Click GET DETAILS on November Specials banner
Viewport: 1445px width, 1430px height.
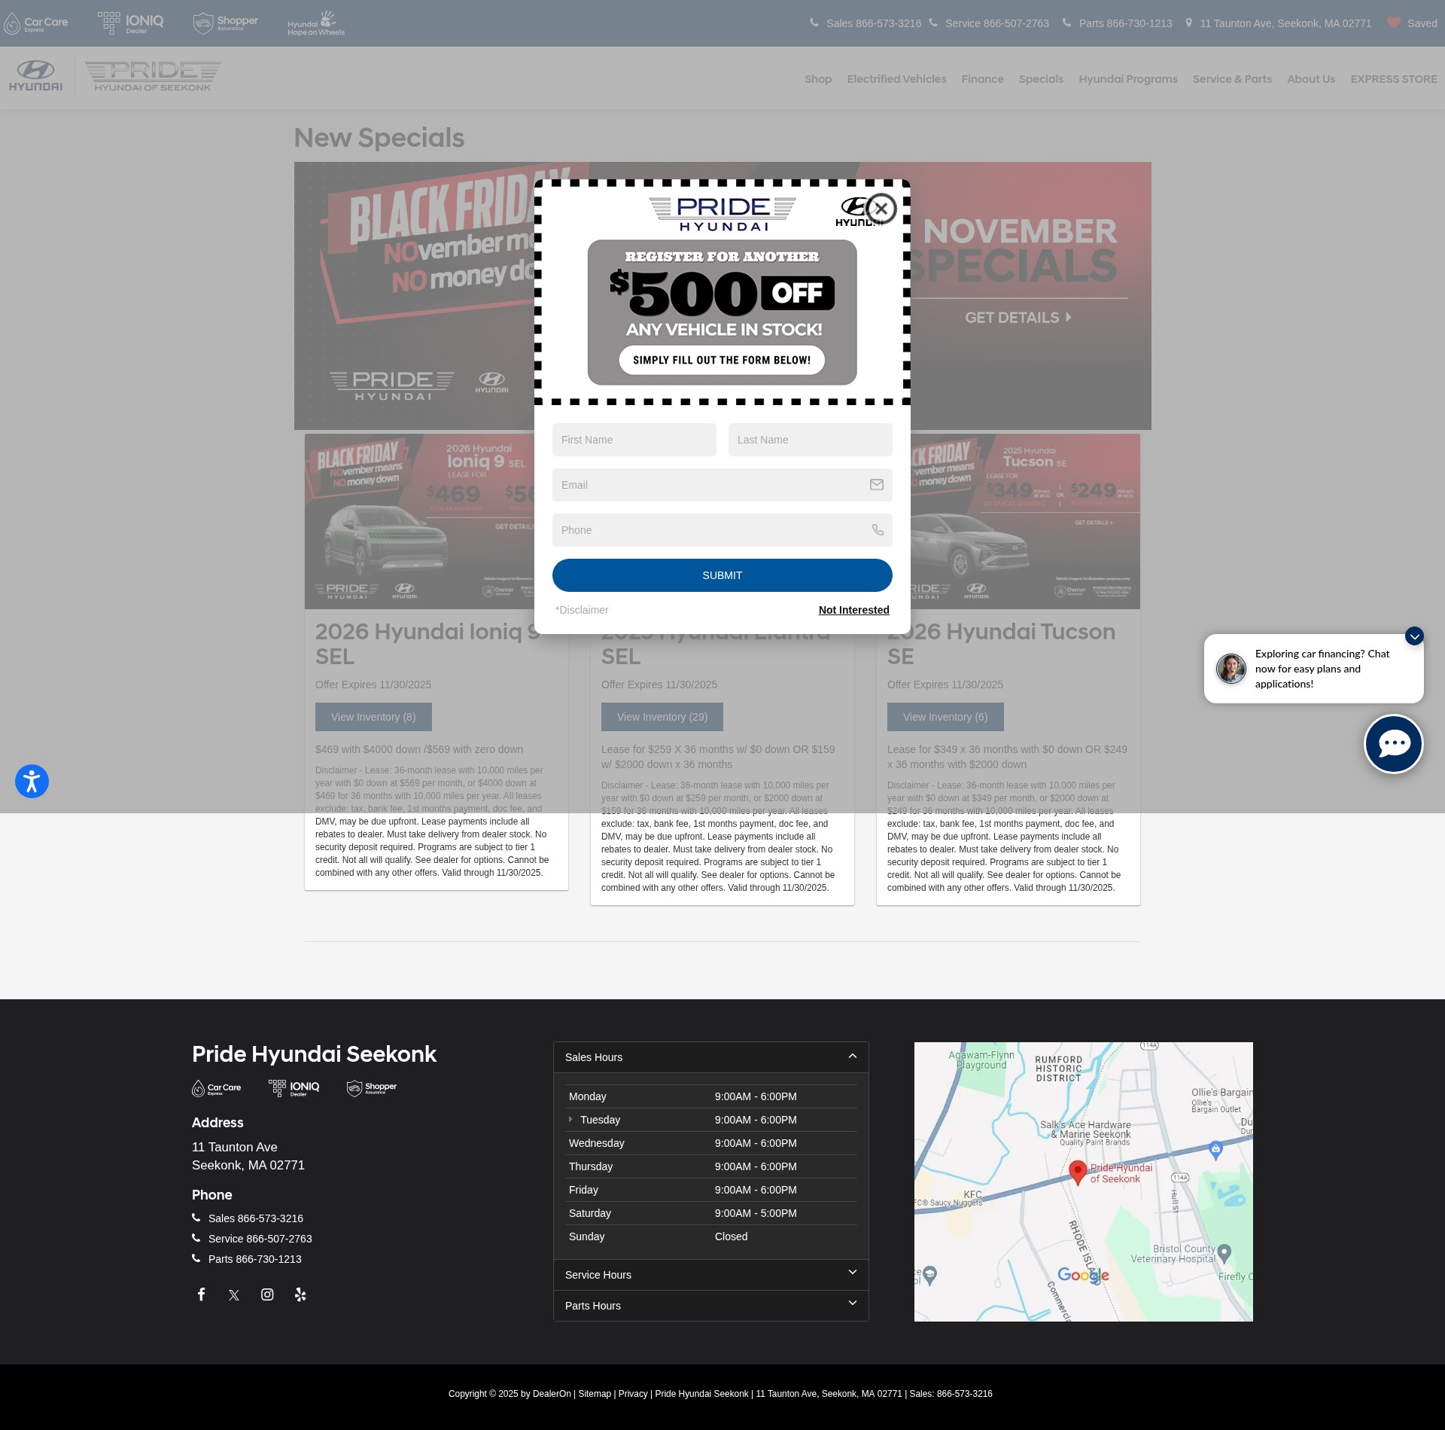pyautogui.click(x=1018, y=318)
